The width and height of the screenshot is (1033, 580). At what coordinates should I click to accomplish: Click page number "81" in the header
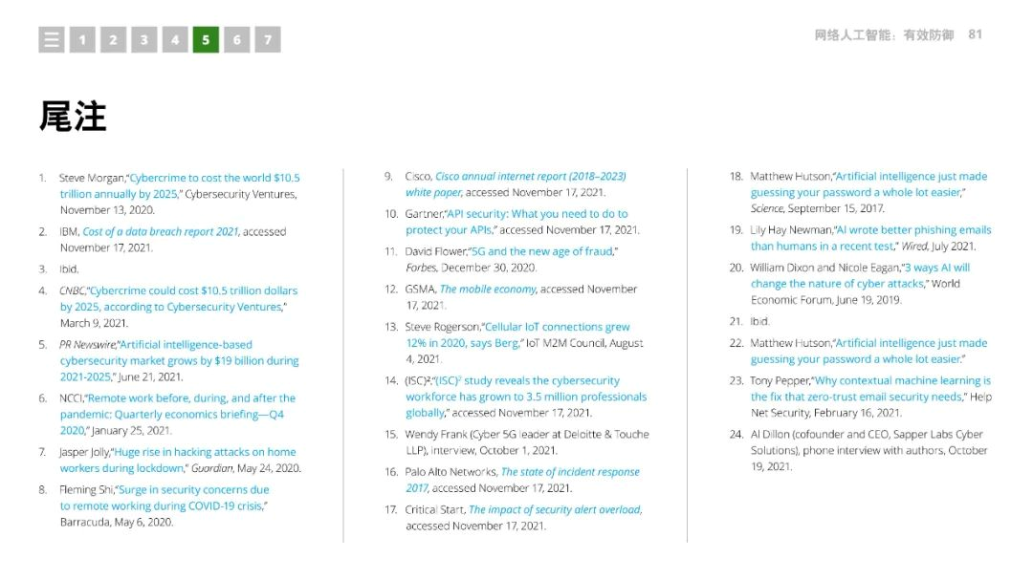[x=976, y=35]
